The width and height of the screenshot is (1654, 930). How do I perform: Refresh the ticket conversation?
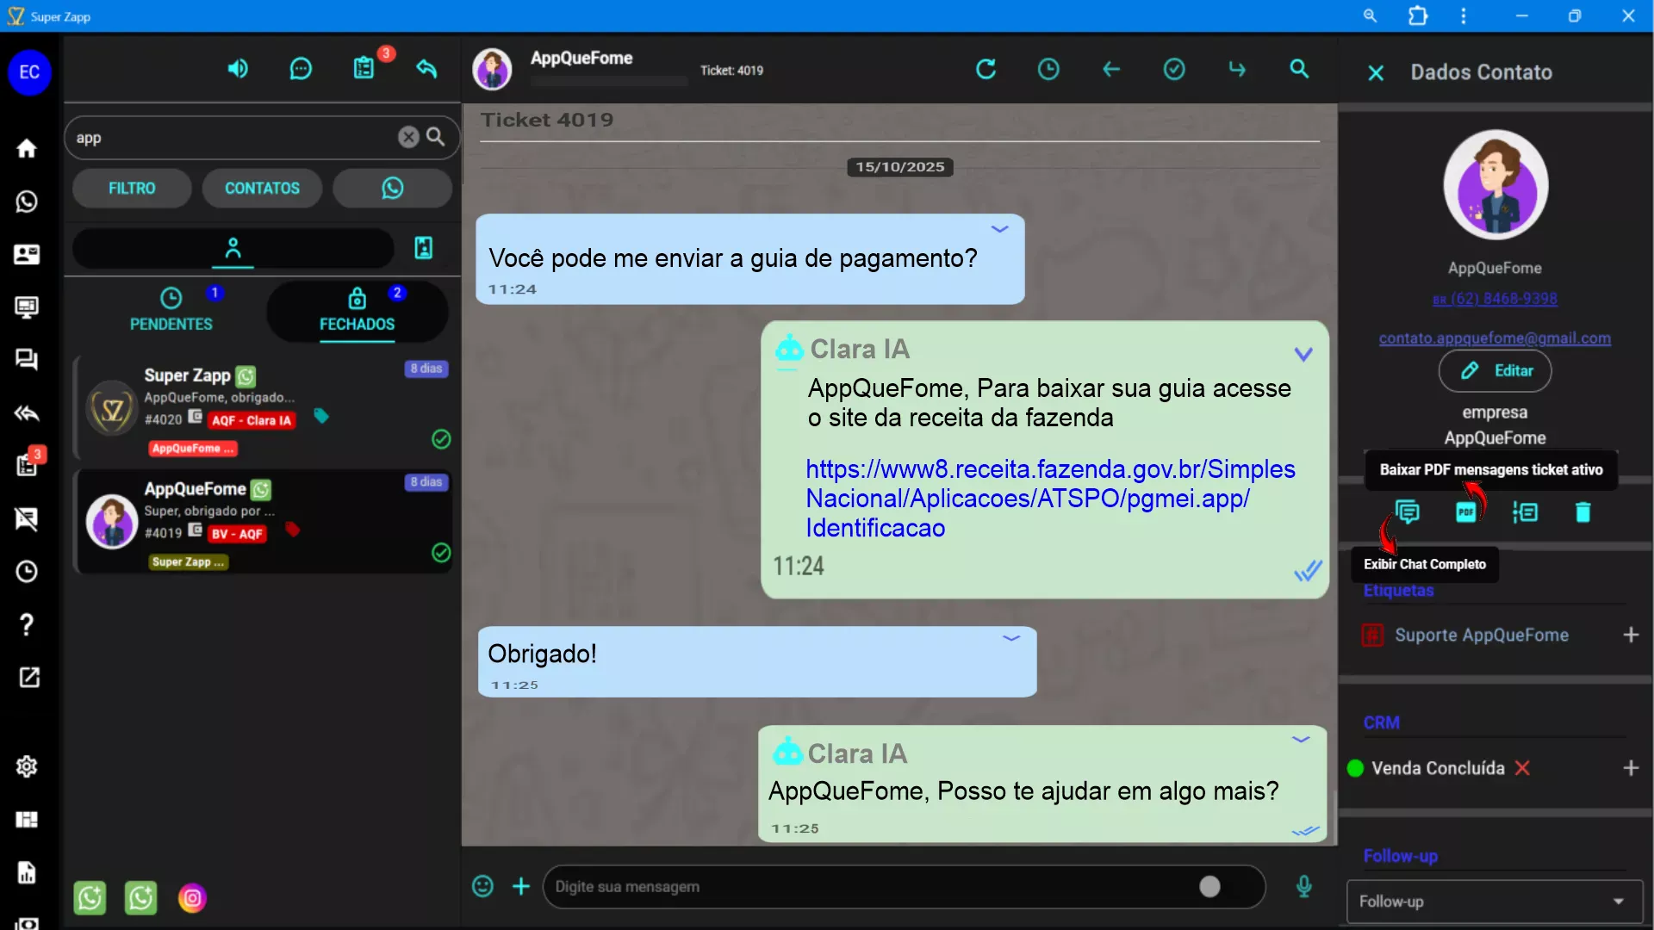click(x=986, y=69)
